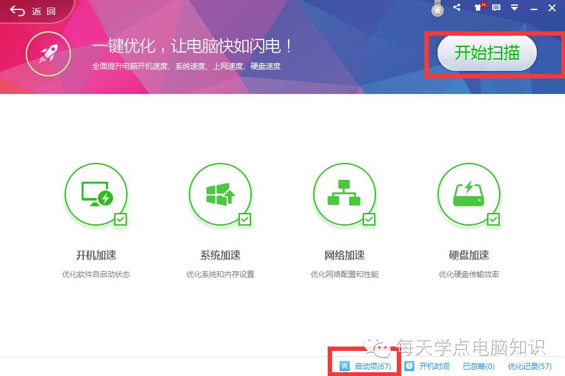Open the main menu triangle dropdown

514,8
